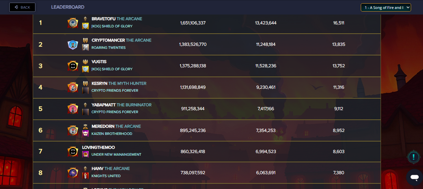Click the Knights United guild crest

[x=85, y=176]
